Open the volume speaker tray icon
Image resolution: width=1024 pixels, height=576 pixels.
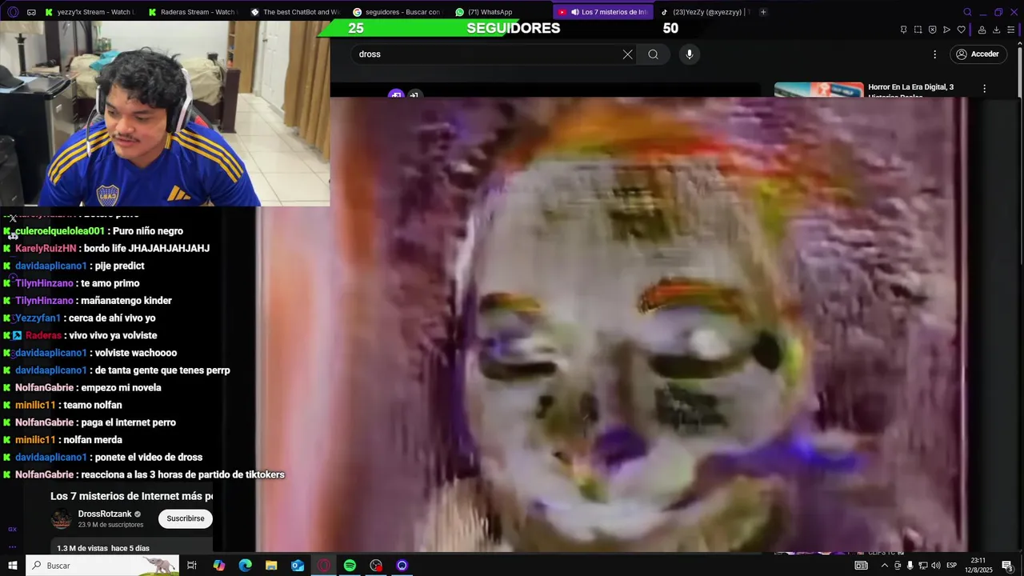(935, 566)
